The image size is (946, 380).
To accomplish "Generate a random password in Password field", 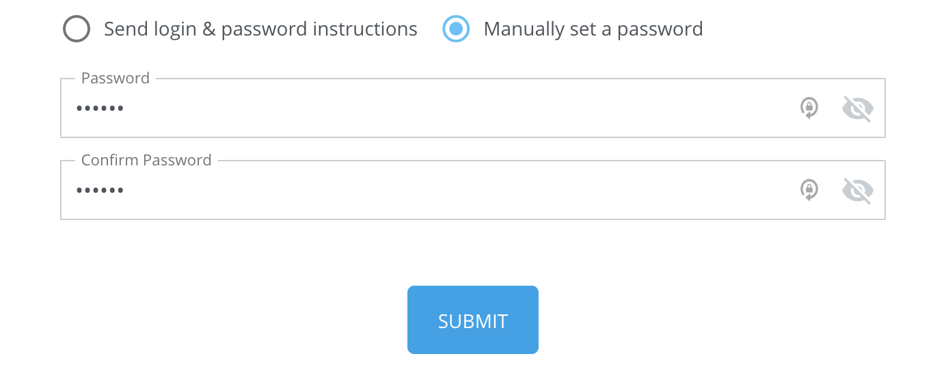I will click(809, 108).
